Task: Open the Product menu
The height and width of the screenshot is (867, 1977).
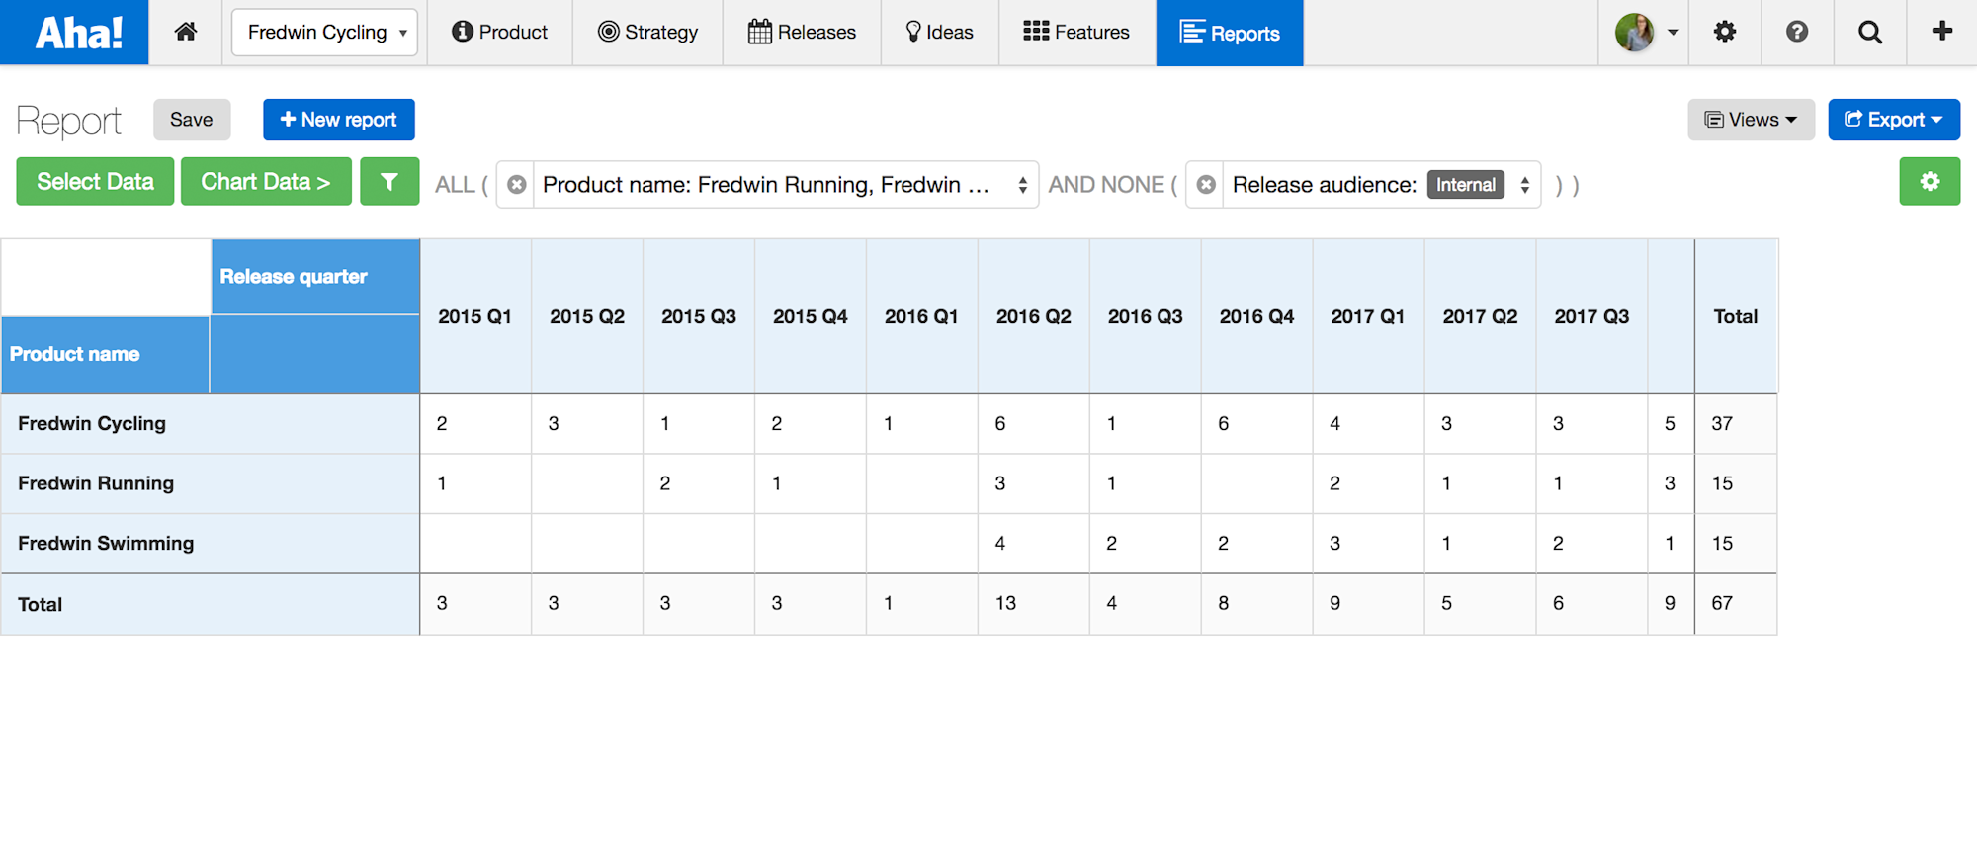Action: coord(499,33)
